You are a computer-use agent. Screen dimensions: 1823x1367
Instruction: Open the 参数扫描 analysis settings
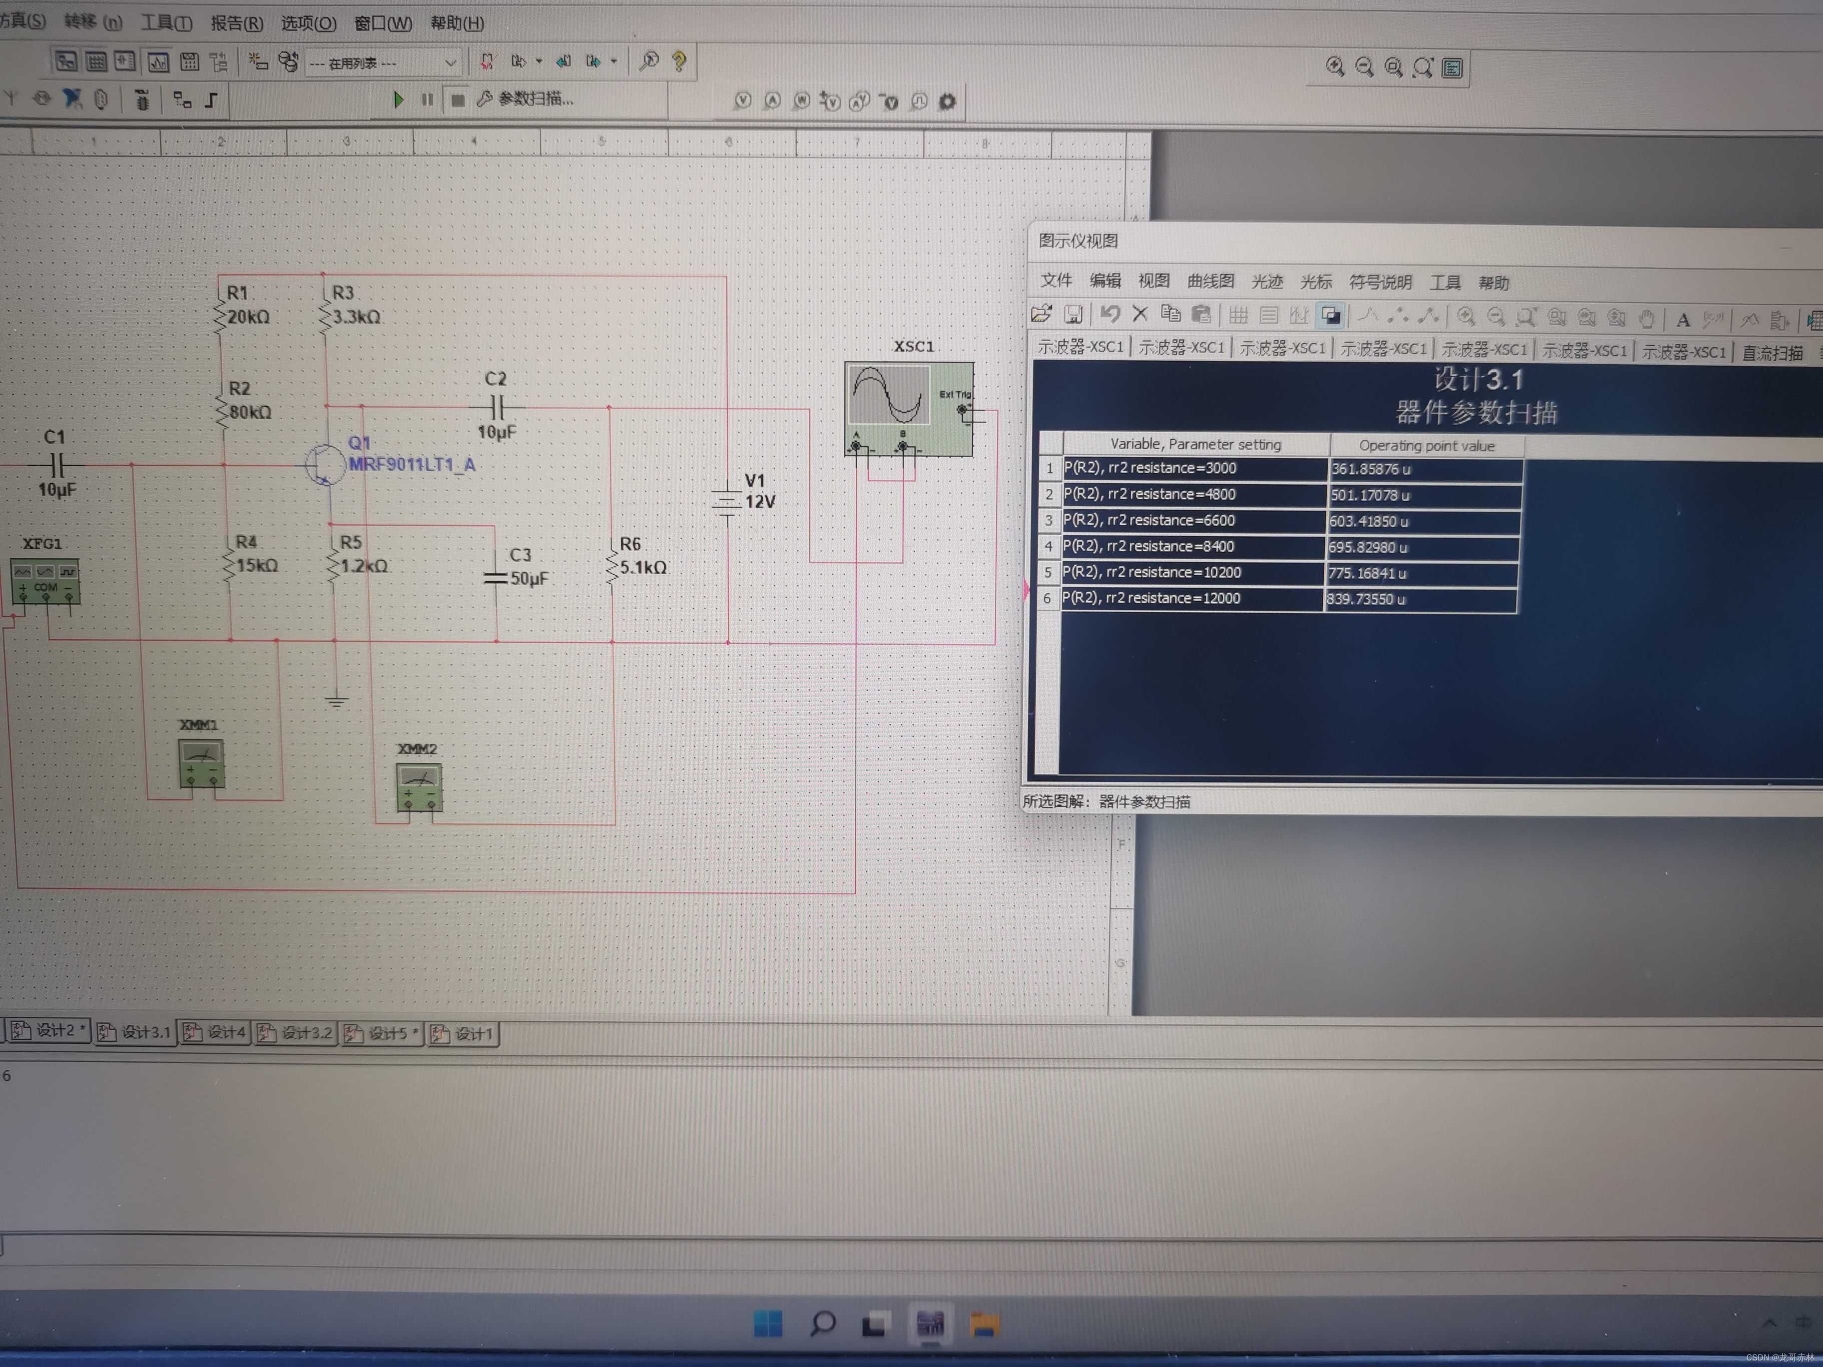point(525,99)
